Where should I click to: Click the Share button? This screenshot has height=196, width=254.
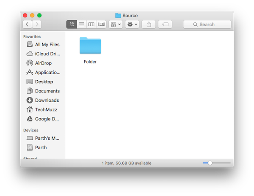pos(149,24)
